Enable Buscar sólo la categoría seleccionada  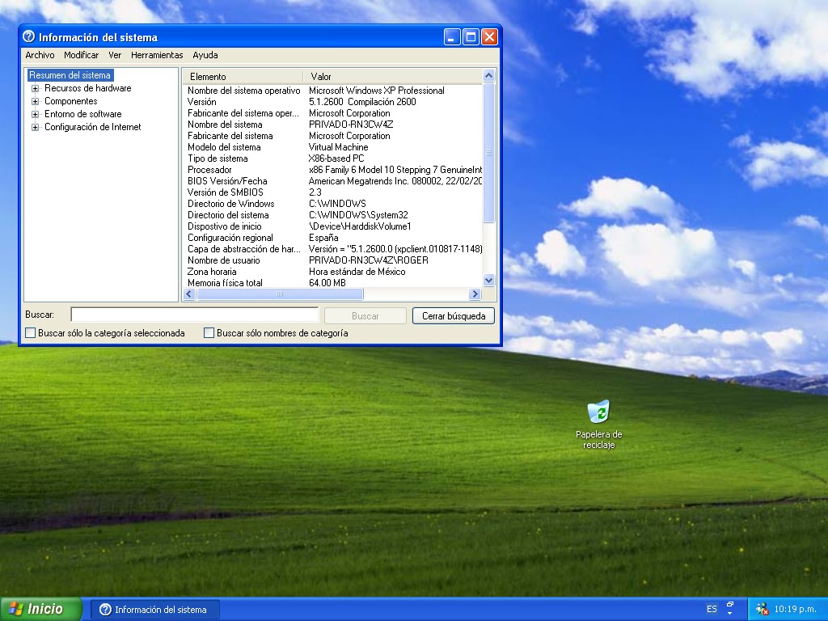[x=30, y=332]
